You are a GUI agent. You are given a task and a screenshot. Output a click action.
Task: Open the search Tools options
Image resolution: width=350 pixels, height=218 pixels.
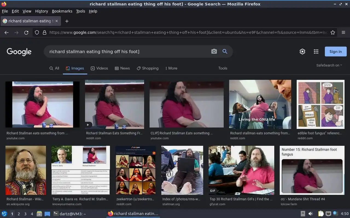(x=223, y=68)
